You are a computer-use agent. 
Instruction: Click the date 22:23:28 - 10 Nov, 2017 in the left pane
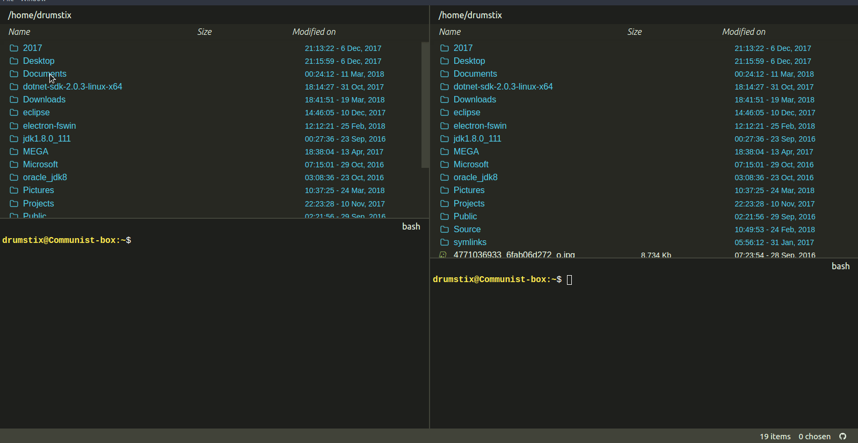(x=345, y=204)
